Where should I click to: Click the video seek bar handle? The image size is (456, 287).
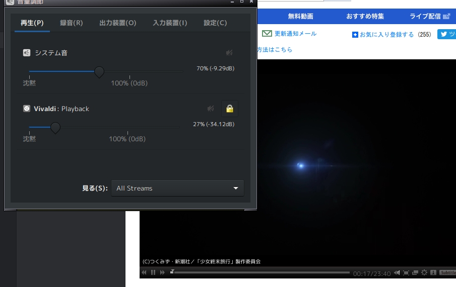pyautogui.click(x=172, y=271)
